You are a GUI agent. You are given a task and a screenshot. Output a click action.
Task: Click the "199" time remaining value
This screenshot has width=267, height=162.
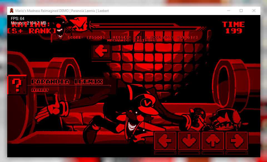click(234, 31)
